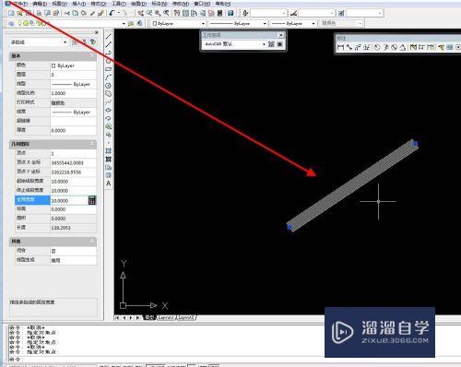This screenshot has width=461, height=367.
Task: Click the Radius dimension icon
Action: pyautogui.click(x=377, y=47)
